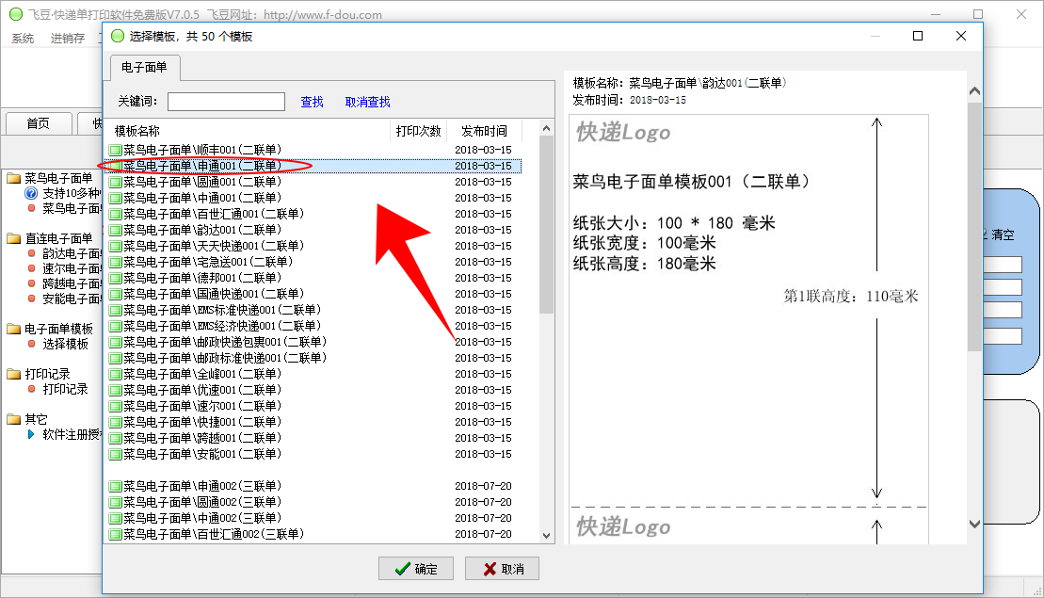Image resolution: width=1044 pixels, height=598 pixels.
Task: Click the template icon for 中通002(三联单)
Action: tap(115, 518)
